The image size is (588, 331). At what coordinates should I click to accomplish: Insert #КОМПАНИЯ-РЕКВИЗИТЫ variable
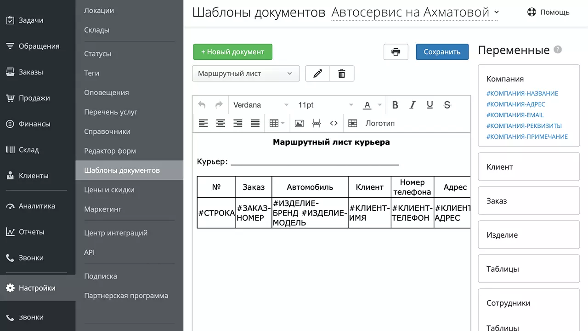[524, 126]
